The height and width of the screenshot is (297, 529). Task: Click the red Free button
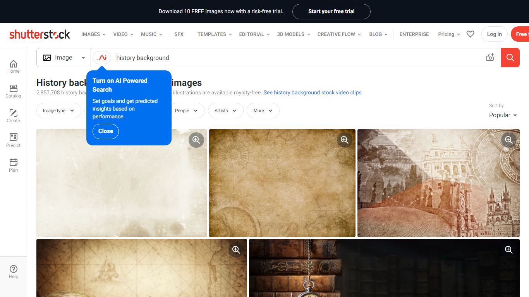pyautogui.click(x=520, y=34)
